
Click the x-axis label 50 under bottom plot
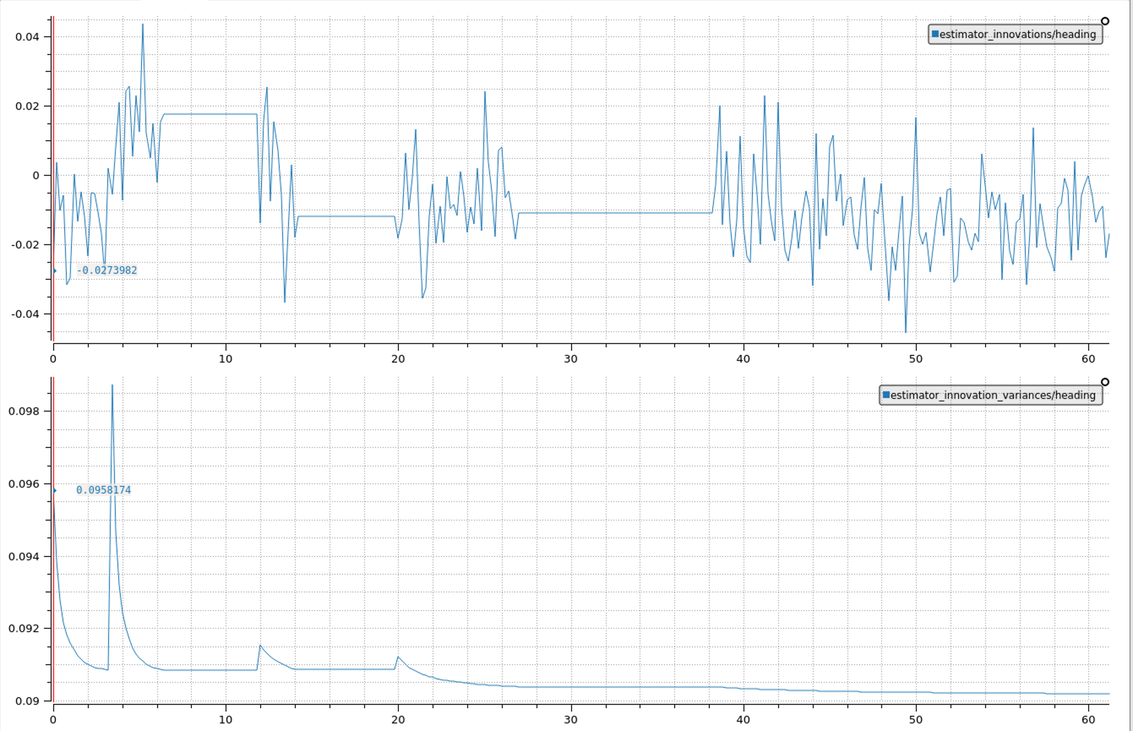(916, 720)
